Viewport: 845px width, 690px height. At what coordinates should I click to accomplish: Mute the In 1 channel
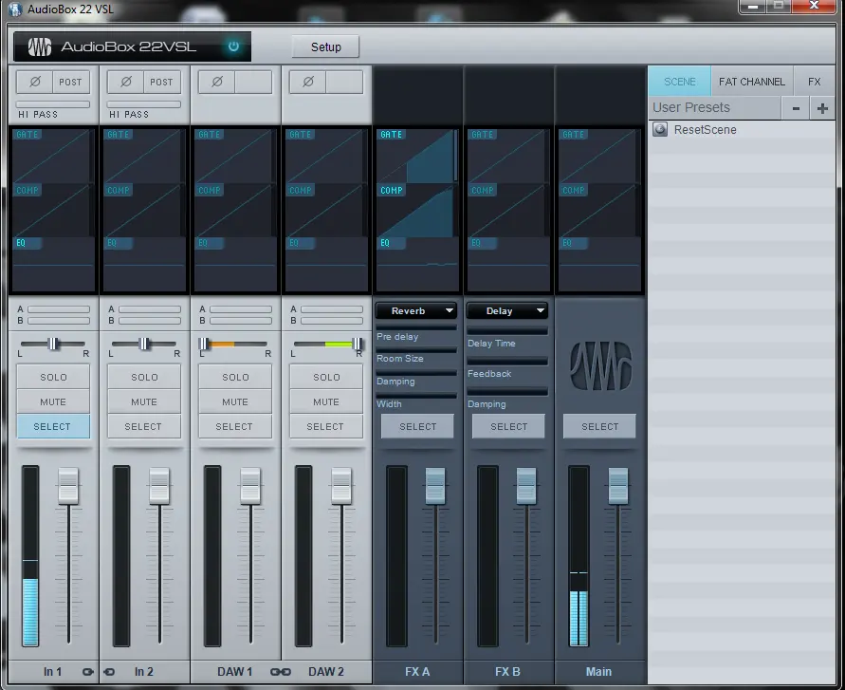pos(53,401)
